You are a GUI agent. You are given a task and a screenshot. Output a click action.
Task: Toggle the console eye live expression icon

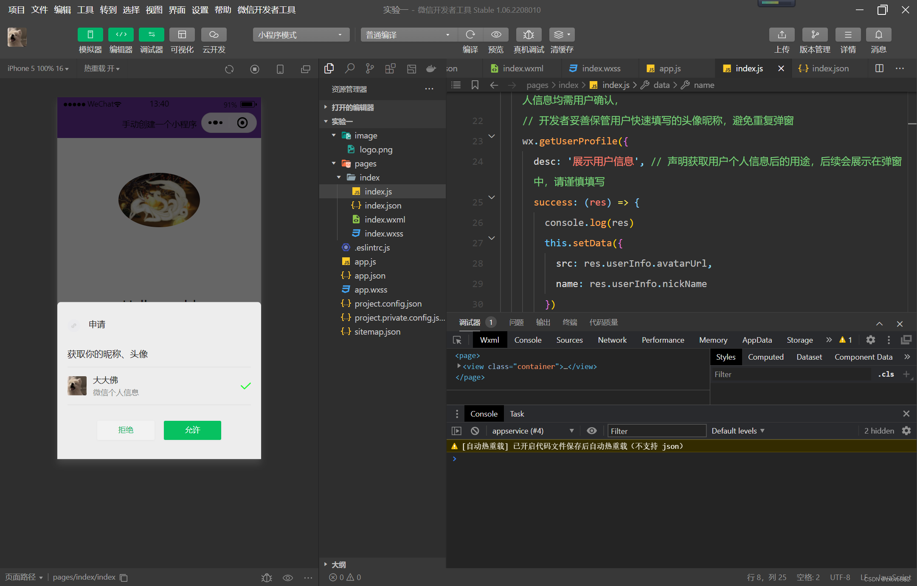pyautogui.click(x=591, y=431)
